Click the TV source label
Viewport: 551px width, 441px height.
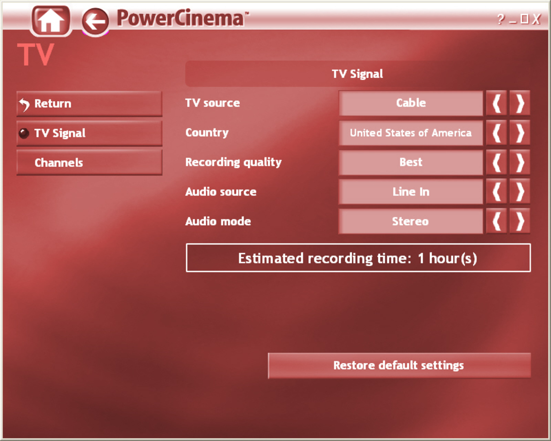(212, 103)
